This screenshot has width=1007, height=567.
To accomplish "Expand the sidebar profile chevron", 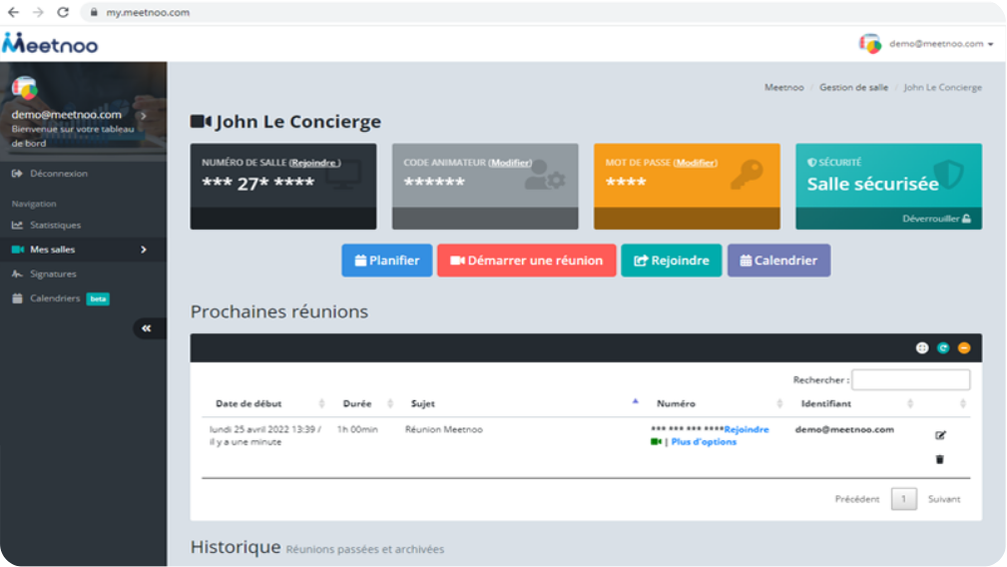I will [x=144, y=116].
